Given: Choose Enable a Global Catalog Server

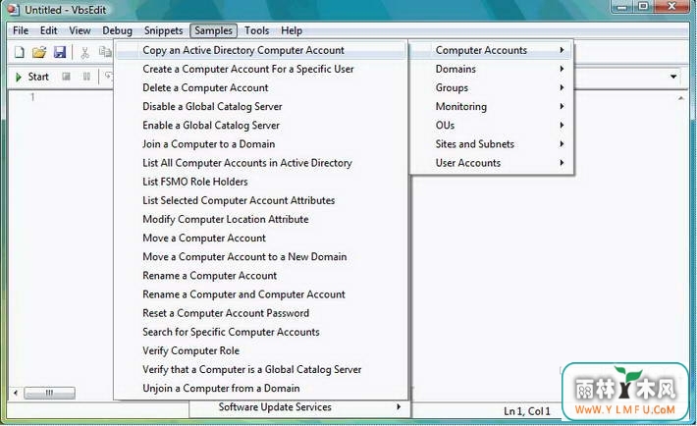Looking at the screenshot, I should click(261, 126).
